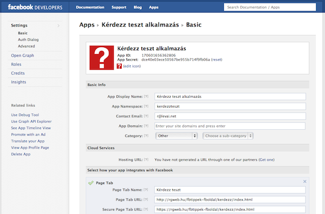This screenshot has height=214, width=325.
Task: Click the Facebook Developers logo
Action: pyautogui.click(x=35, y=7)
